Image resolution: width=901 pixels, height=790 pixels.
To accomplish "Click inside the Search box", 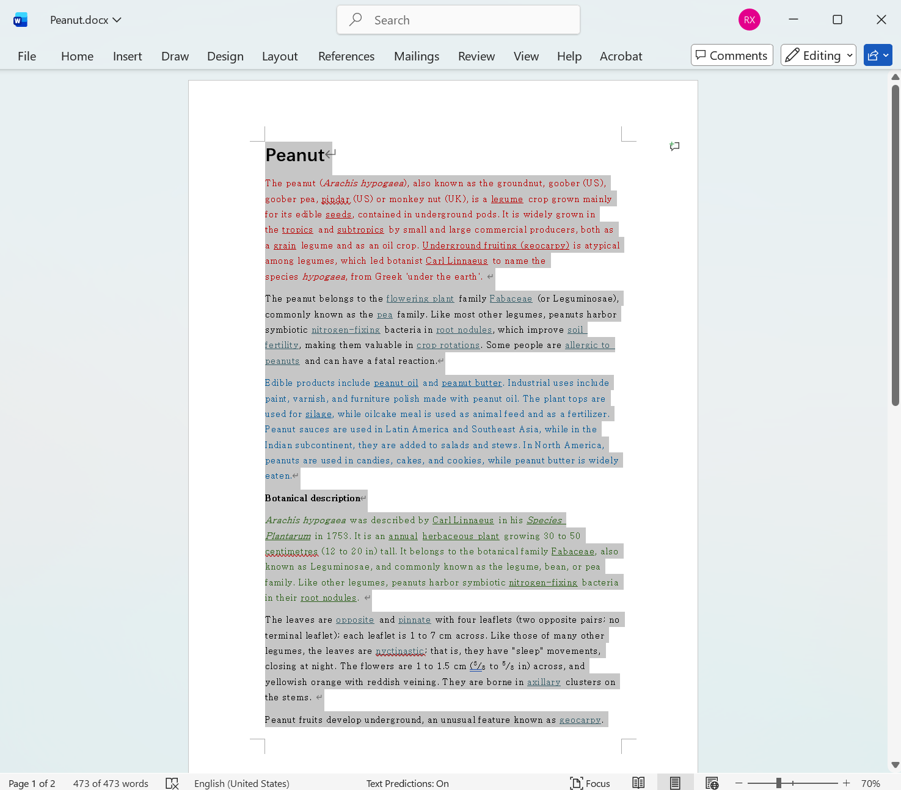I will (x=458, y=20).
